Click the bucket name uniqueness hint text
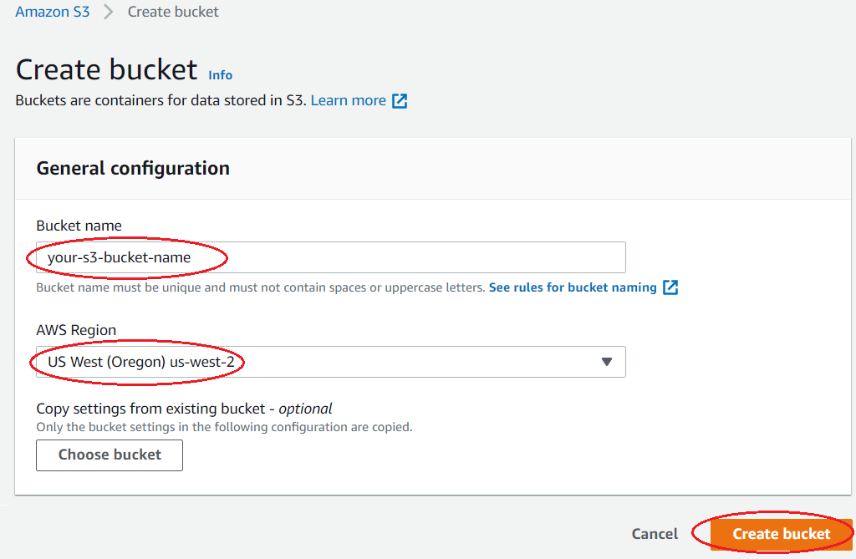Image resolution: width=856 pixels, height=559 pixels. coord(260,287)
